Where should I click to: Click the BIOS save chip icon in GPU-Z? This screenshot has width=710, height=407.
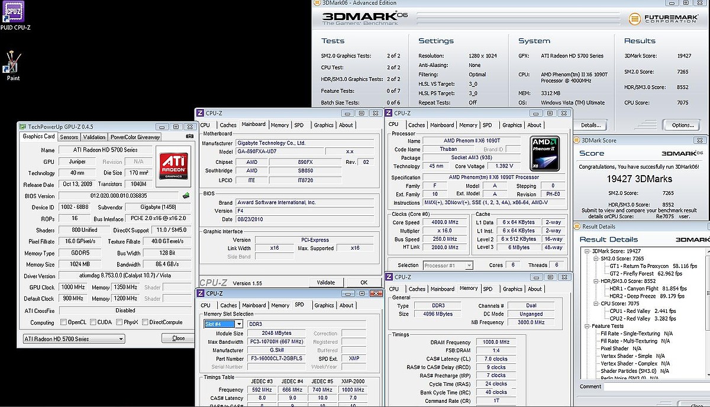(186, 196)
